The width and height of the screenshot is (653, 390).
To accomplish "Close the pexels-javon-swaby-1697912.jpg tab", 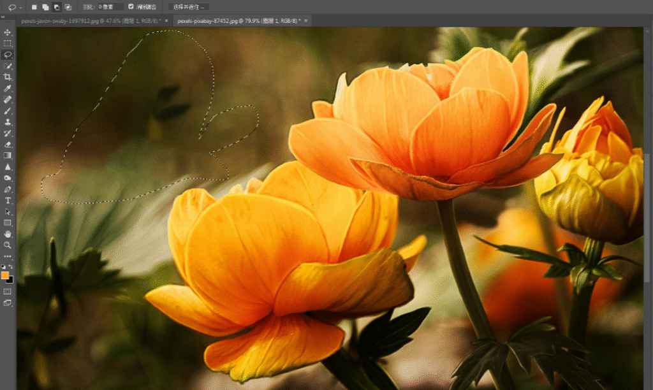I will point(166,20).
